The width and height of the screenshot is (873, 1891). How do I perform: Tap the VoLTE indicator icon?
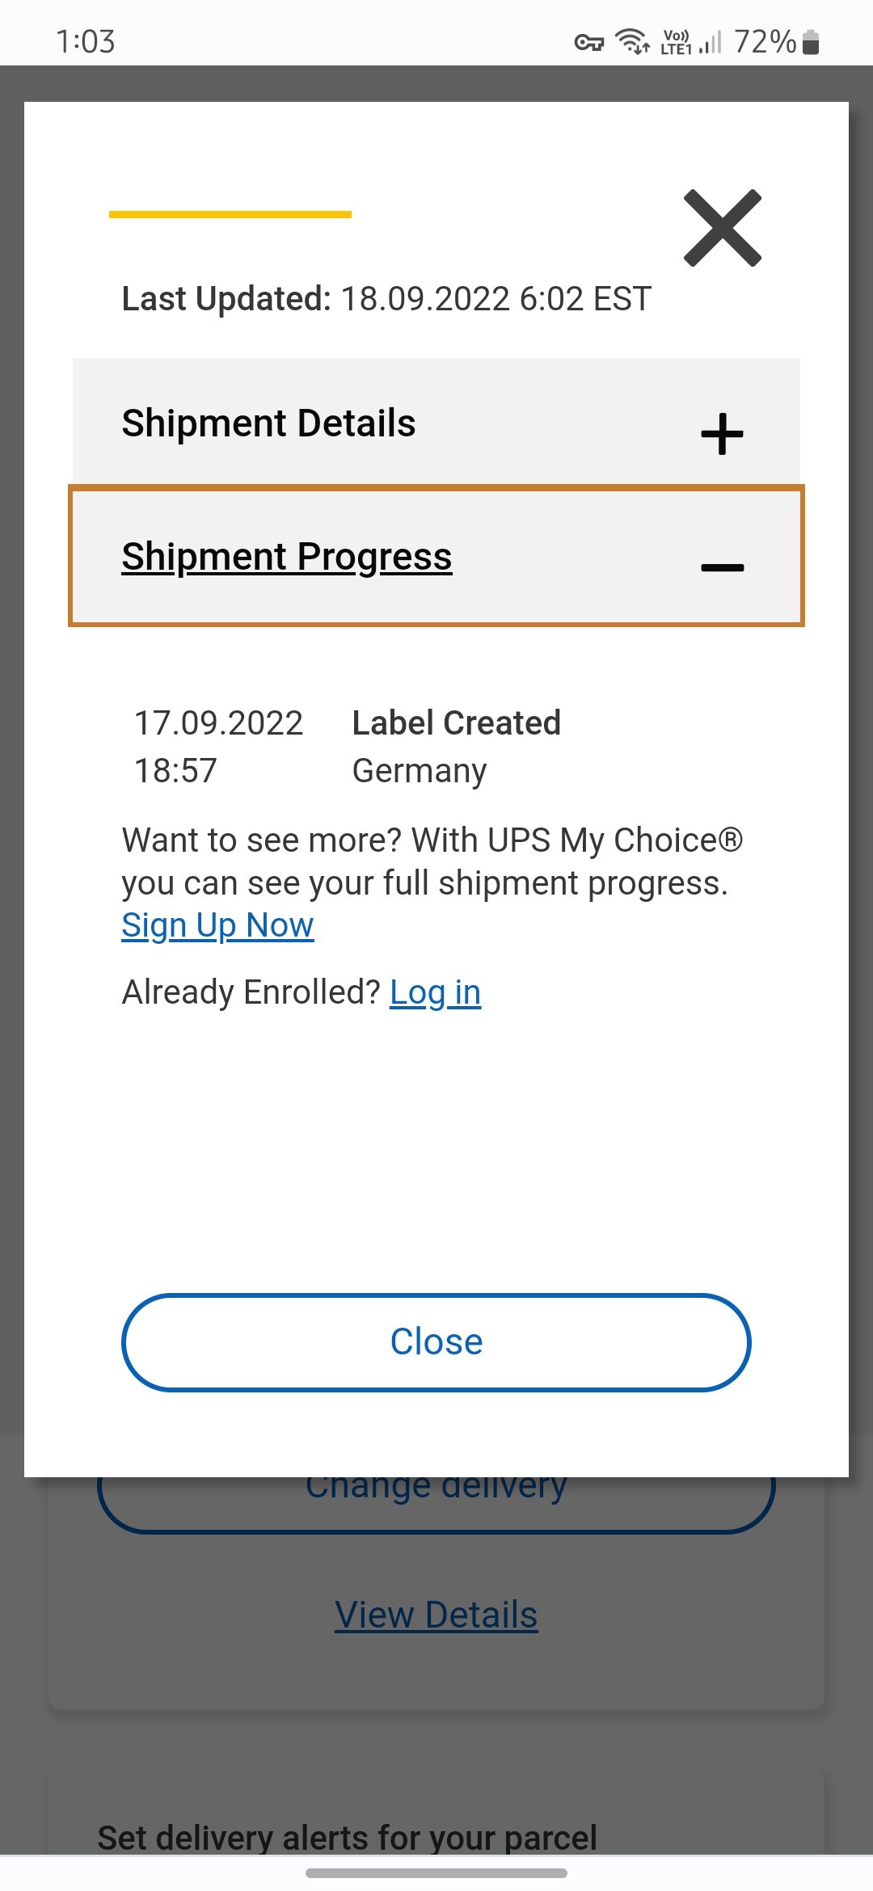click(676, 42)
